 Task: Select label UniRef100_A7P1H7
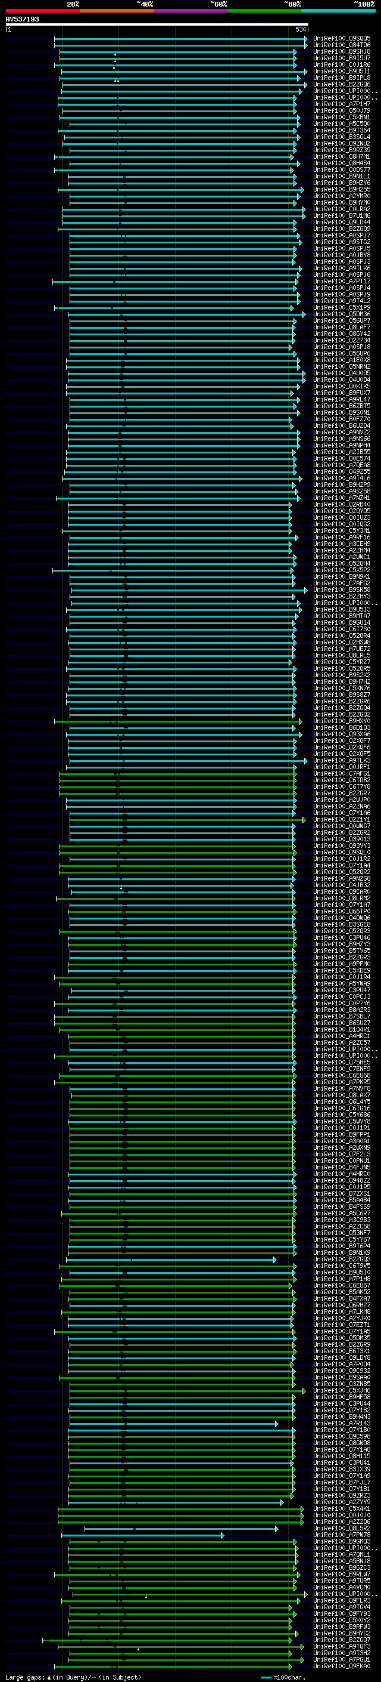pyautogui.click(x=342, y=104)
